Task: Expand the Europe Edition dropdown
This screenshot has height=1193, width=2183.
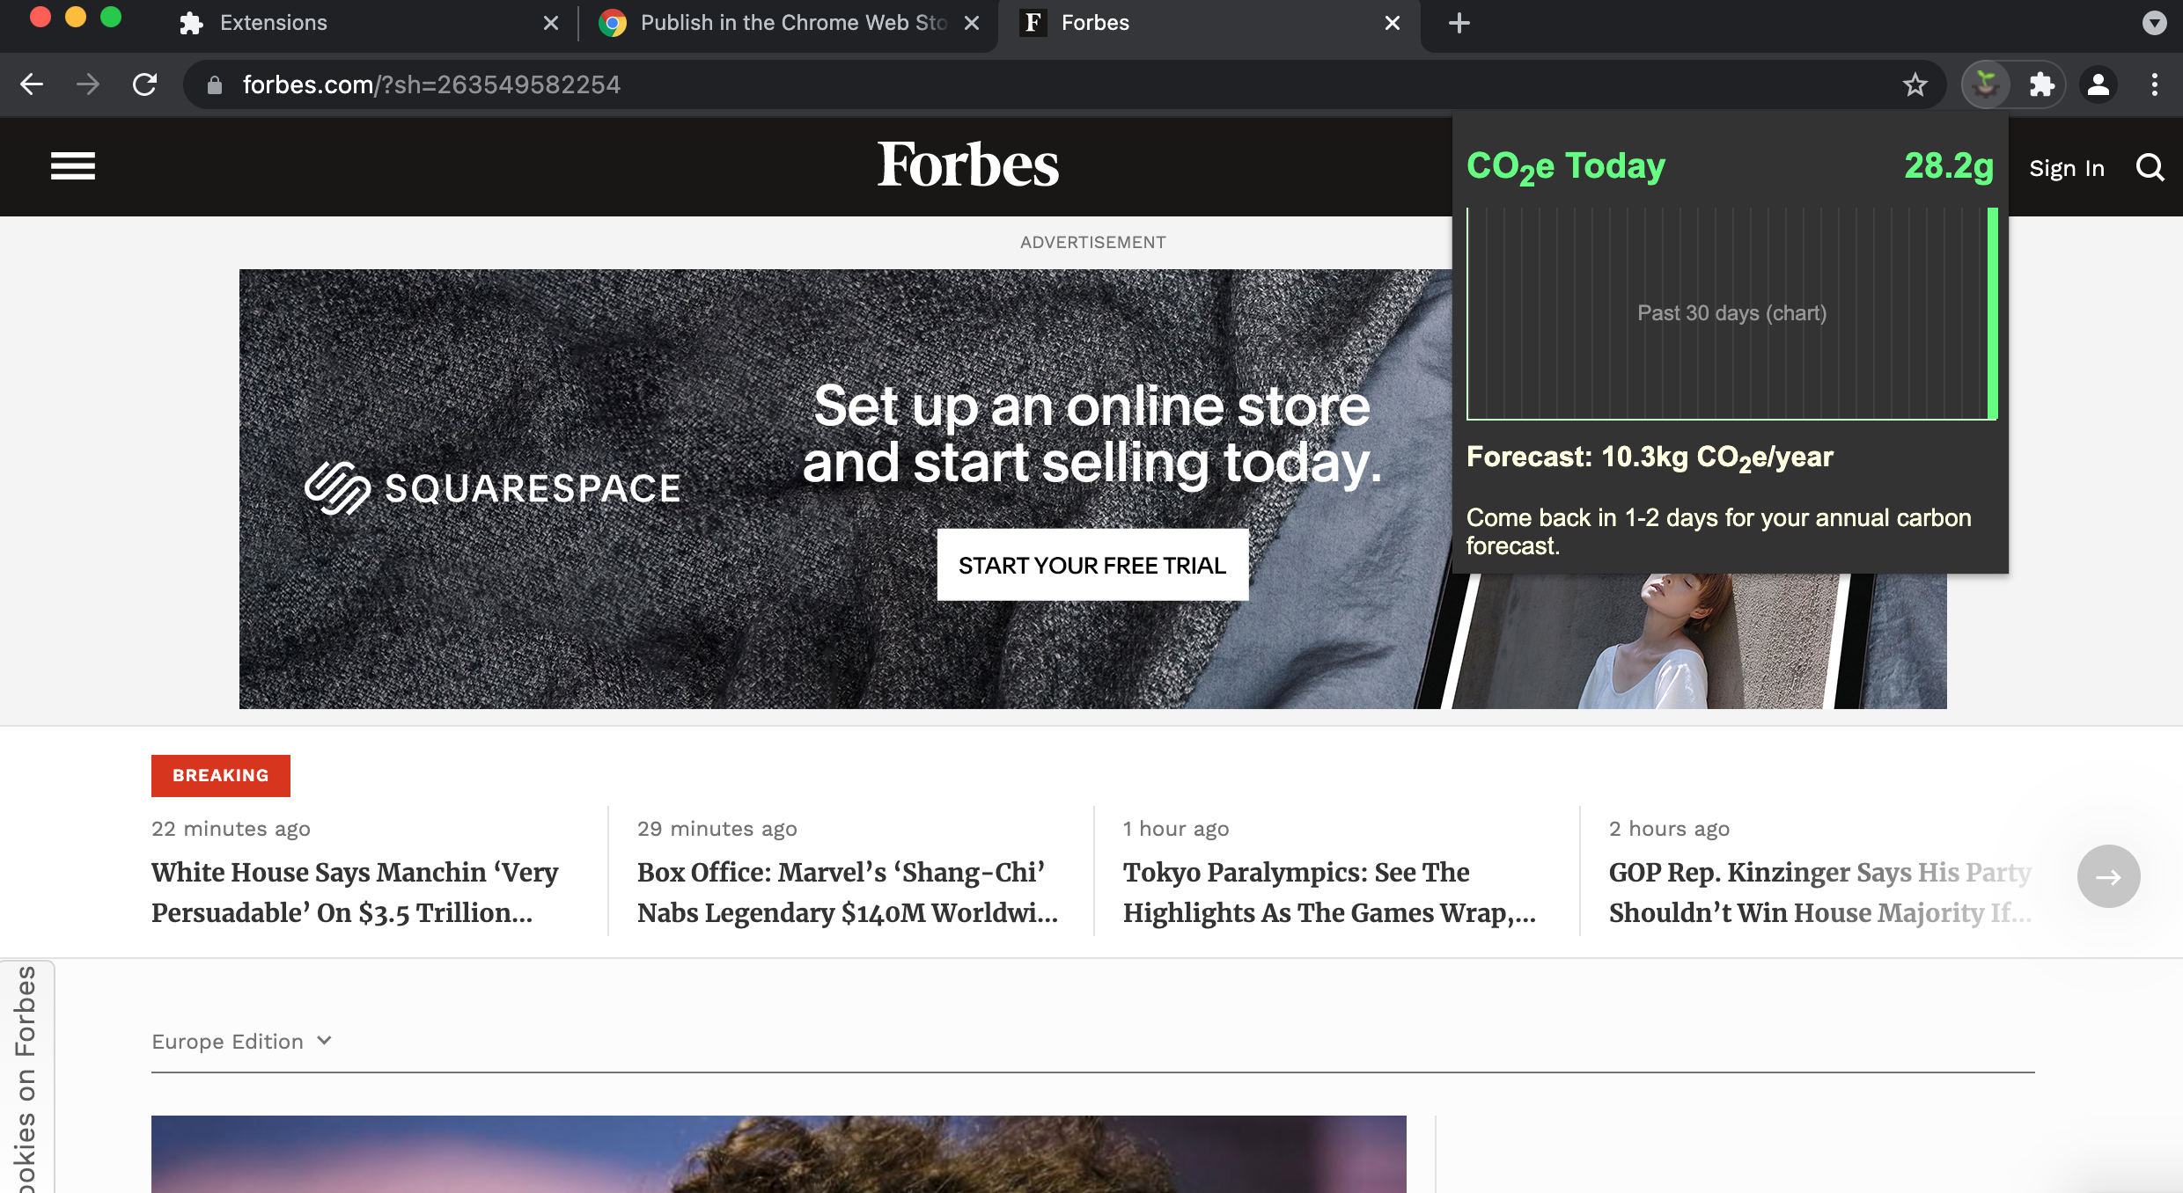Action: coord(242,1042)
